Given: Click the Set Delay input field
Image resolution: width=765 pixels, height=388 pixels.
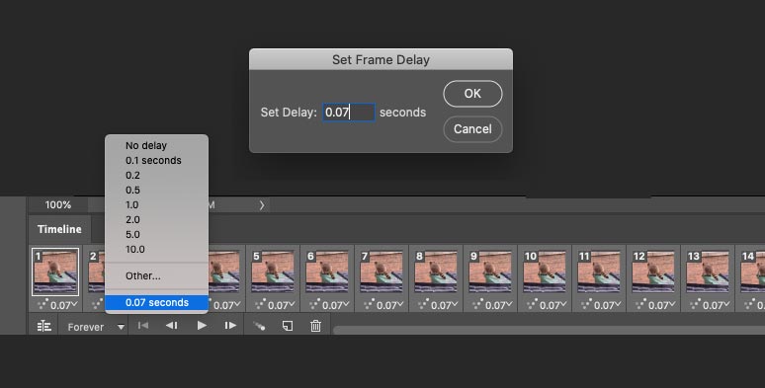Looking at the screenshot, I should pyautogui.click(x=348, y=113).
